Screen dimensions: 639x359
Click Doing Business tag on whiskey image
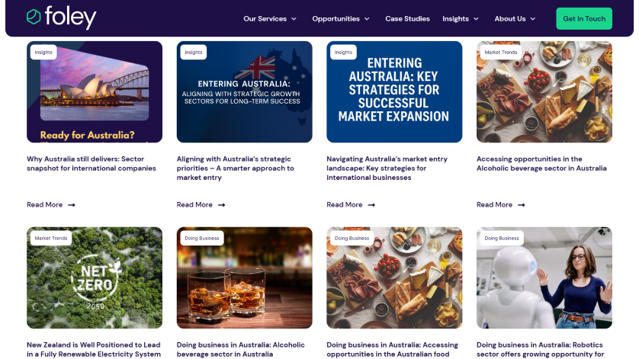tap(202, 238)
